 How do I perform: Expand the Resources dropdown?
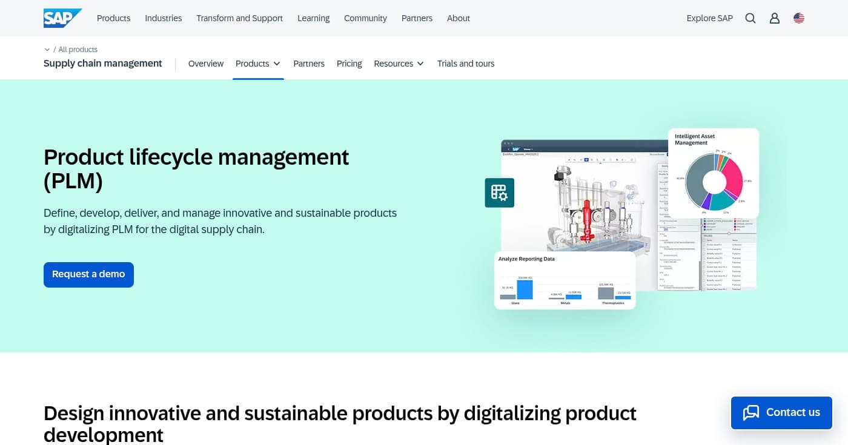pyautogui.click(x=398, y=64)
